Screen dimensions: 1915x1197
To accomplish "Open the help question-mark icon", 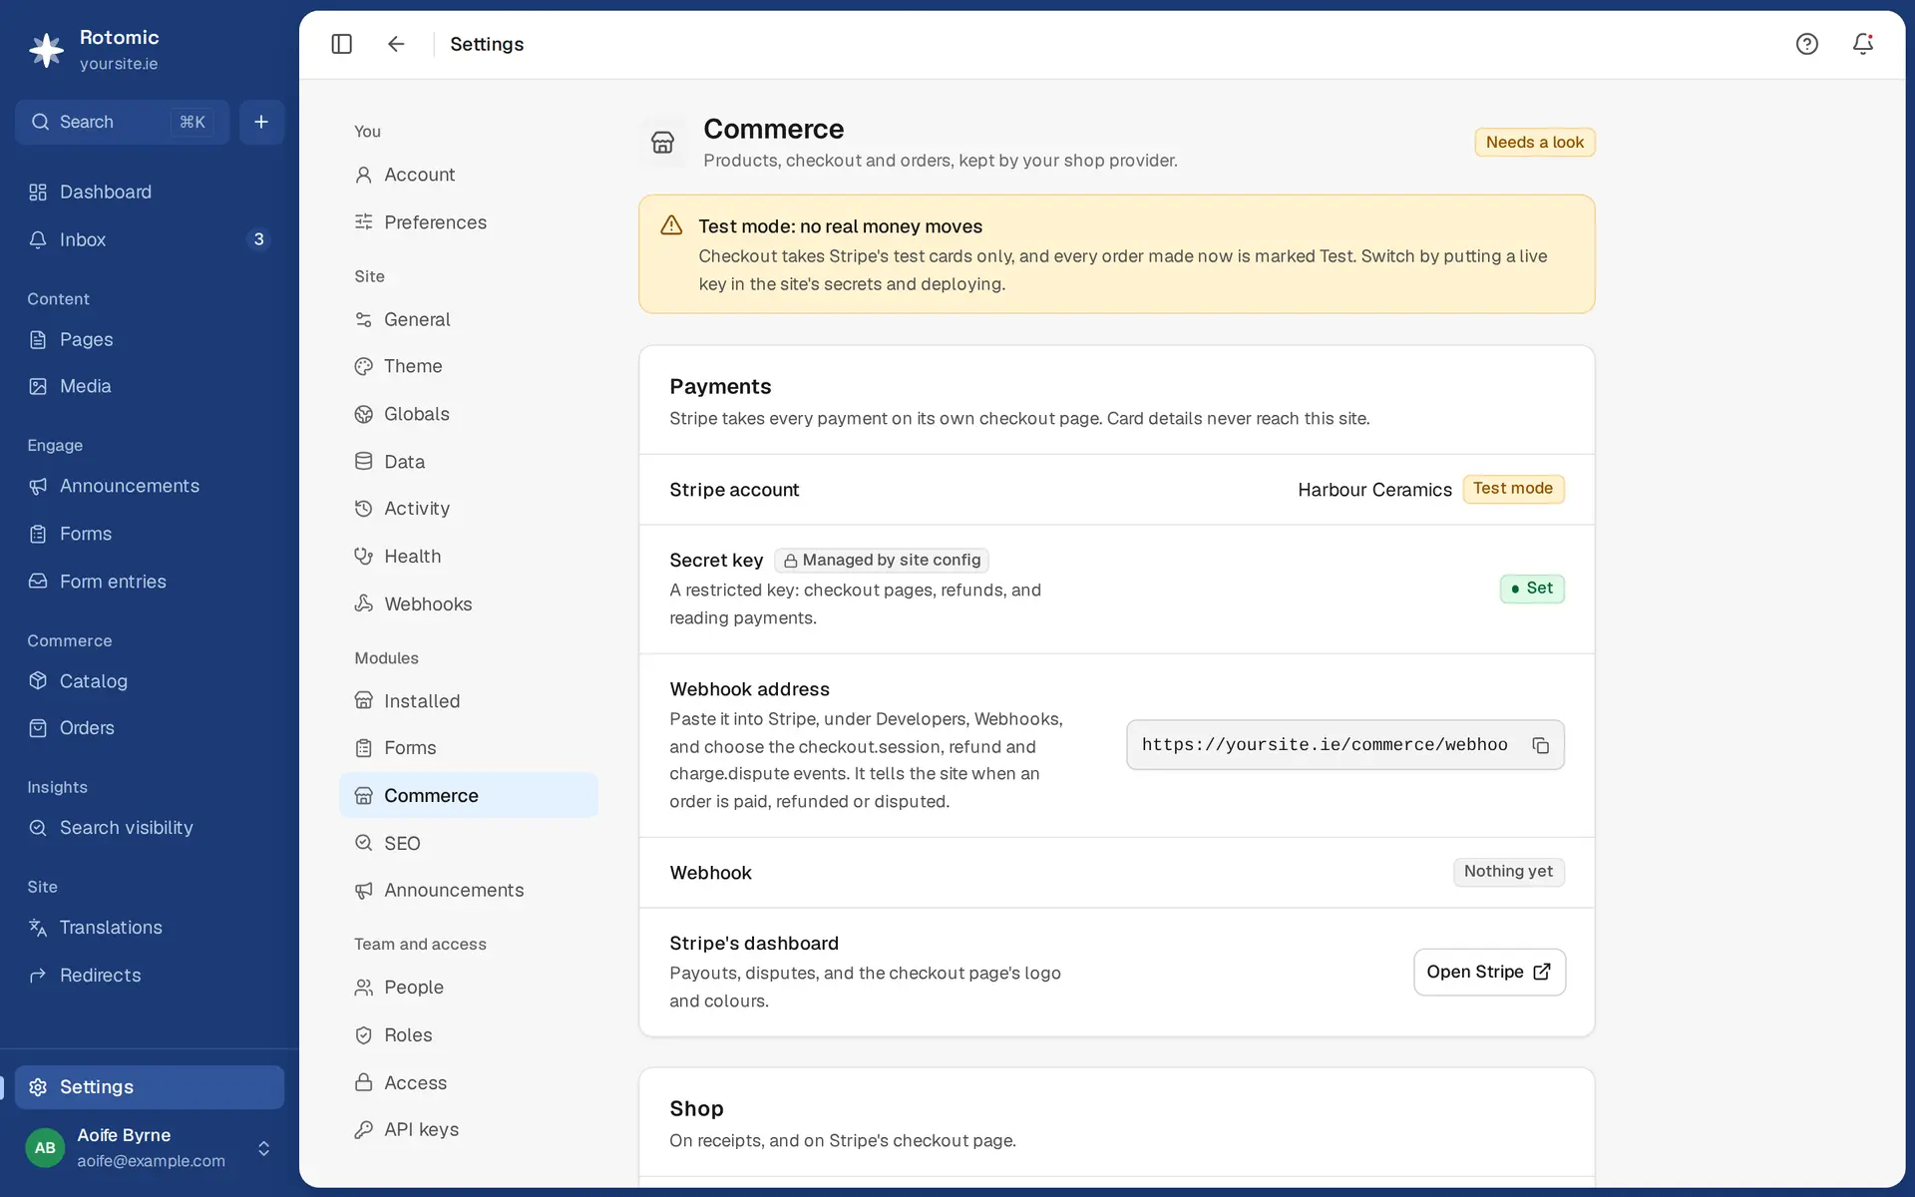I will [x=1806, y=44].
